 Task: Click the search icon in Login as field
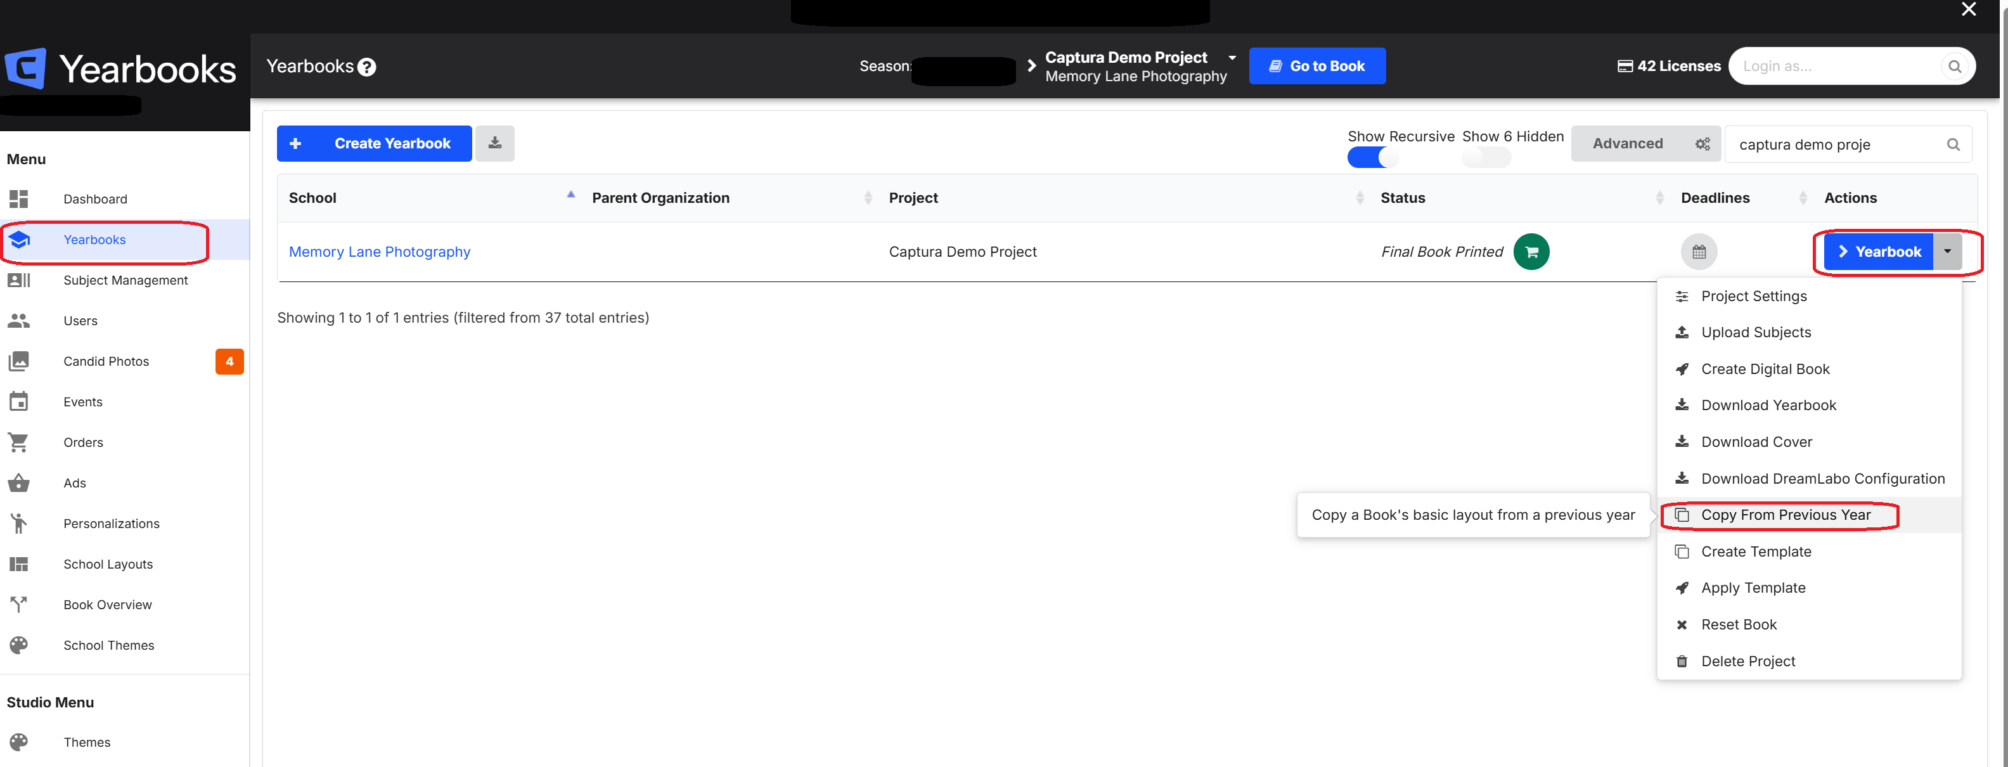[1954, 67]
